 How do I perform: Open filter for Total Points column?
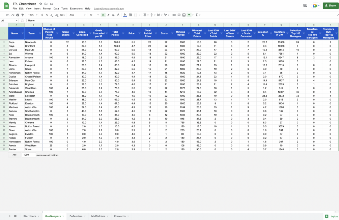tap(123, 33)
